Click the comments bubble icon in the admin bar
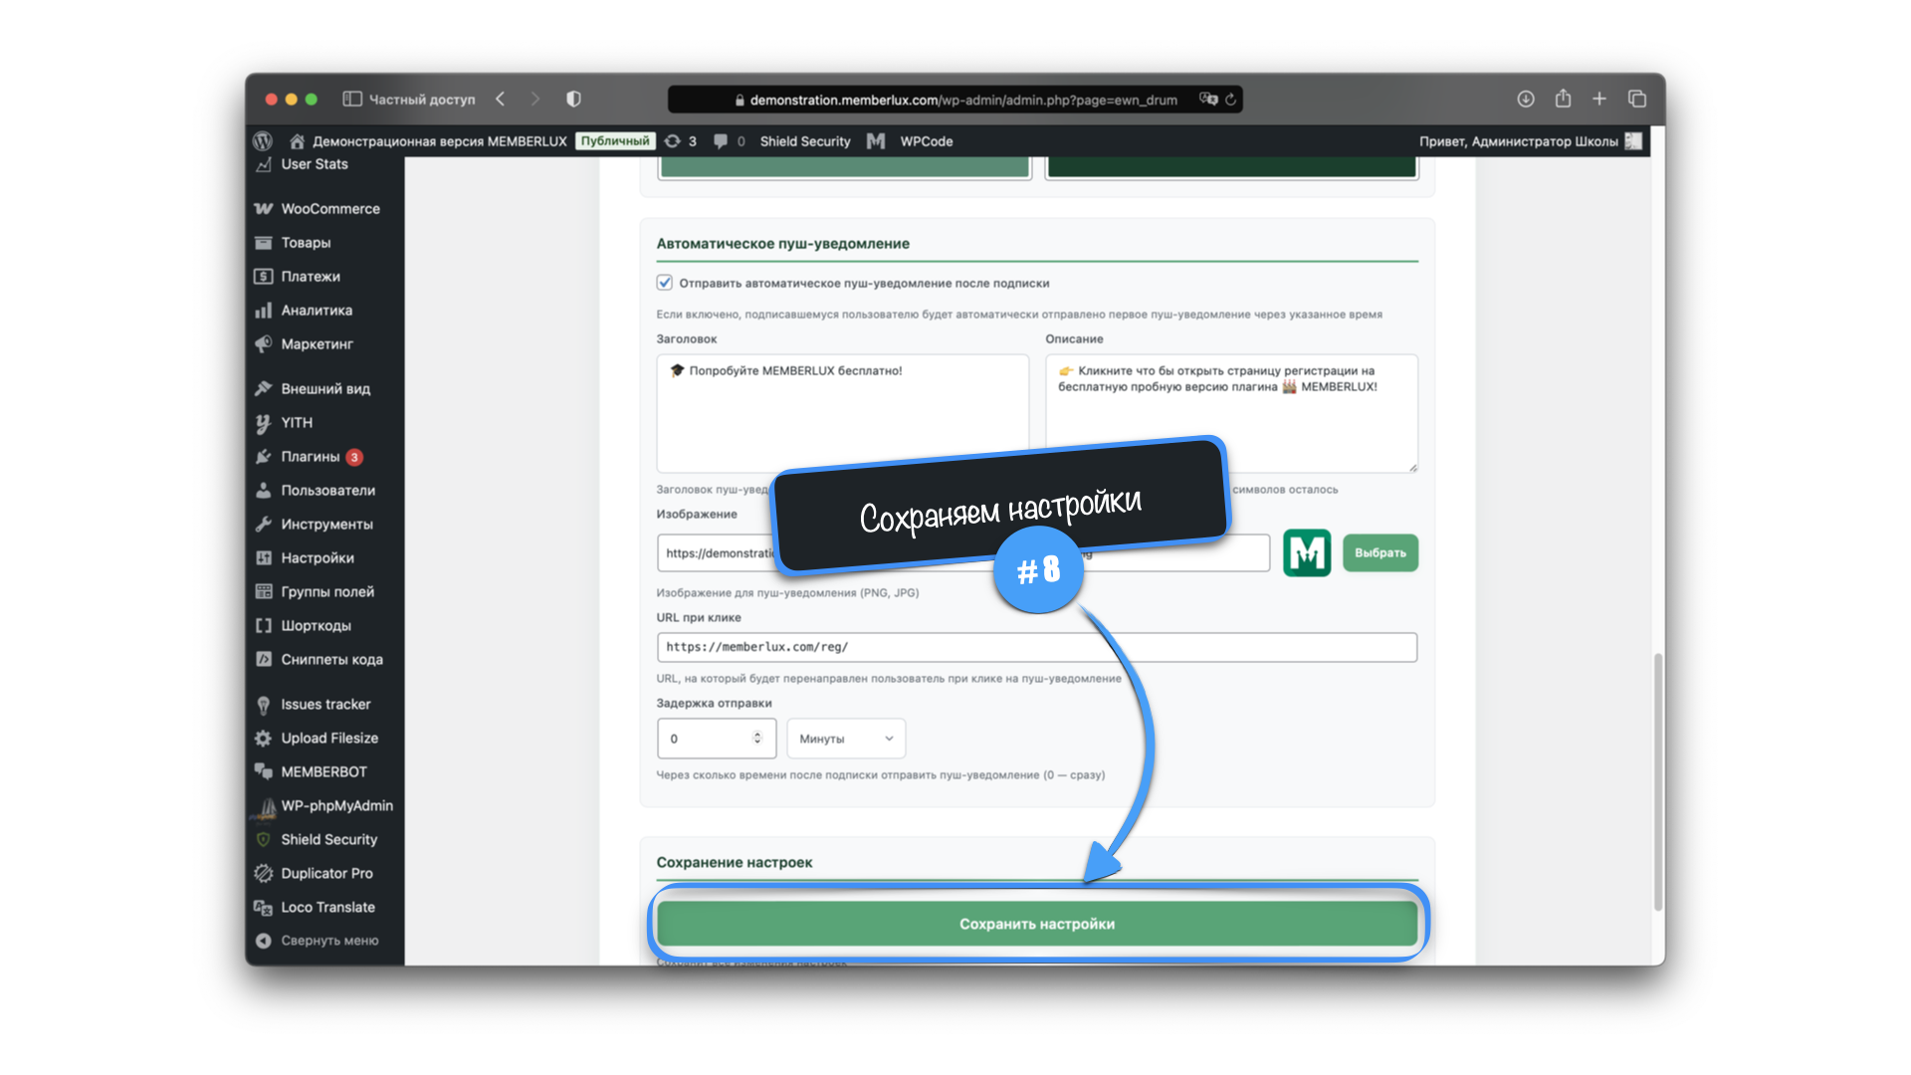This screenshot has height=1075, width=1911. click(722, 141)
